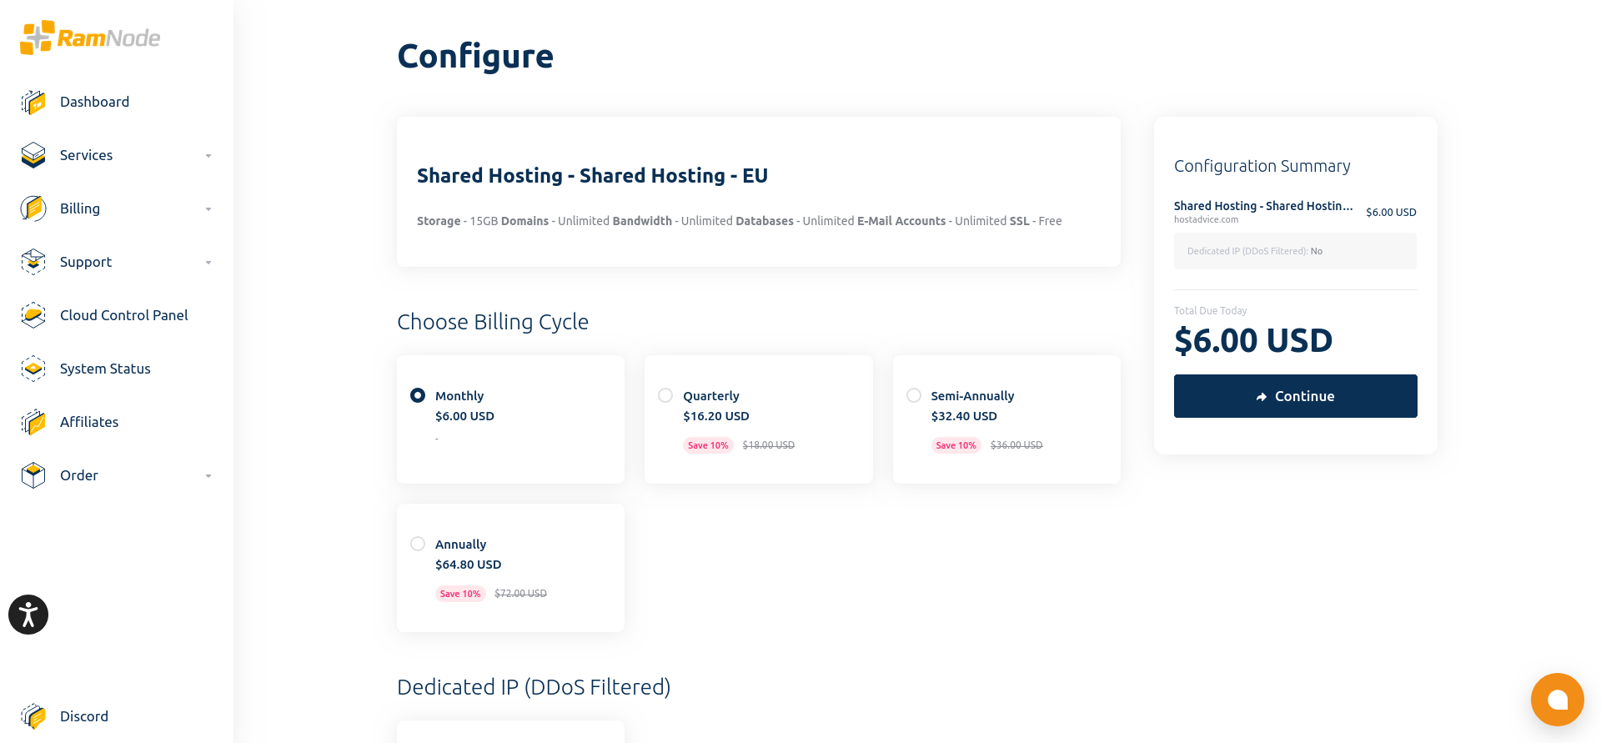The image size is (1601, 743).
Task: Click Save 10% badge on Quarterly
Action: [708, 445]
